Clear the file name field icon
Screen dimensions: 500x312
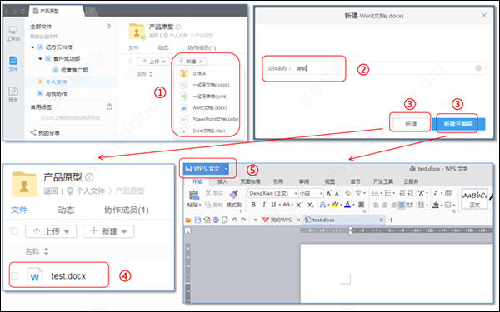[x=478, y=68]
